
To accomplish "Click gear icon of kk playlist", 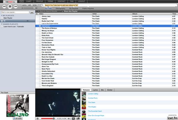I will click(x=2, y=21).
